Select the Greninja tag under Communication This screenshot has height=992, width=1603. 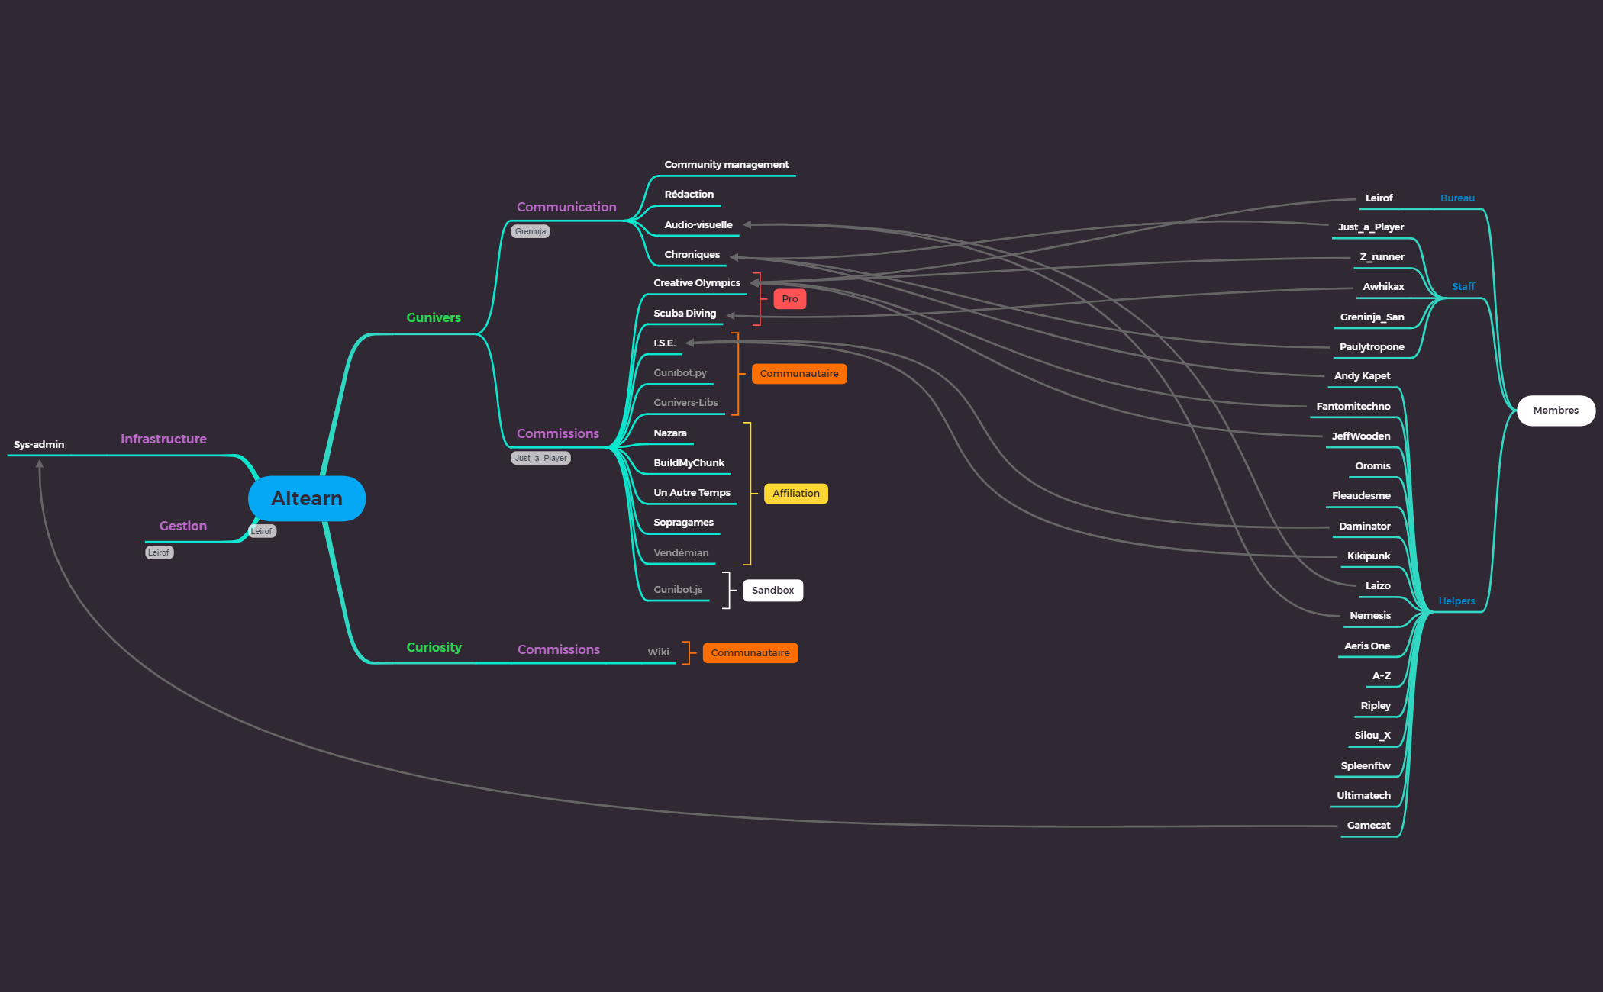(530, 230)
